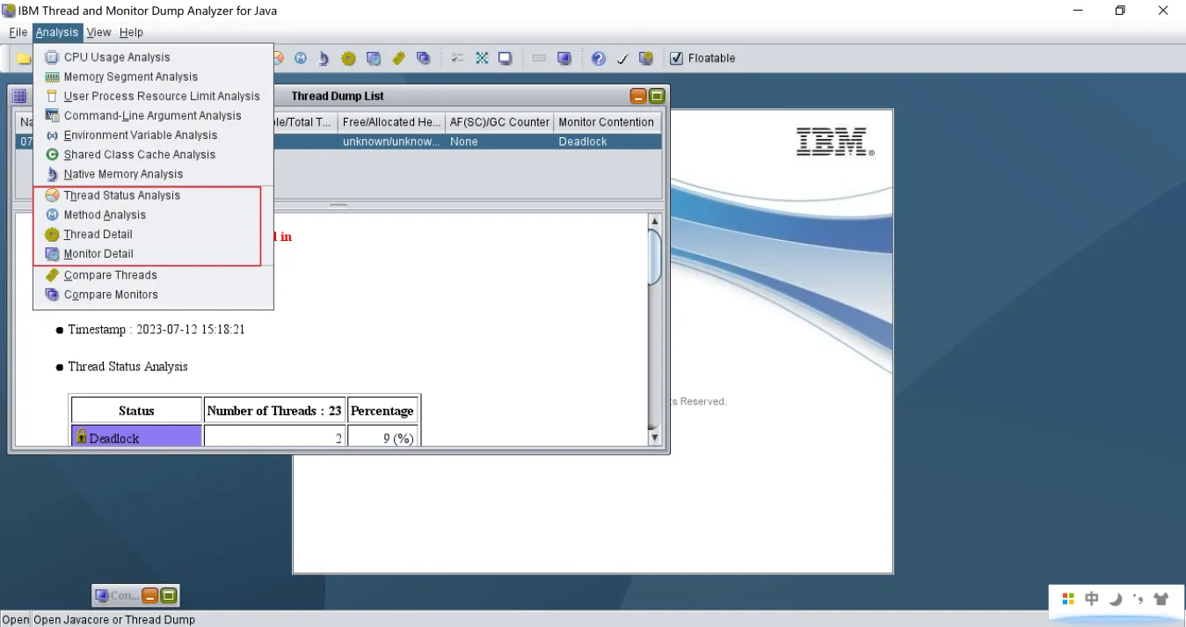
Task: Click the minimized Con... window title
Action: pos(124,595)
